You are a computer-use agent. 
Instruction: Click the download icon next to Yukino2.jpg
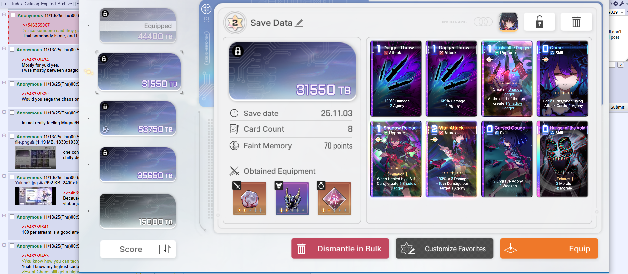41,183
